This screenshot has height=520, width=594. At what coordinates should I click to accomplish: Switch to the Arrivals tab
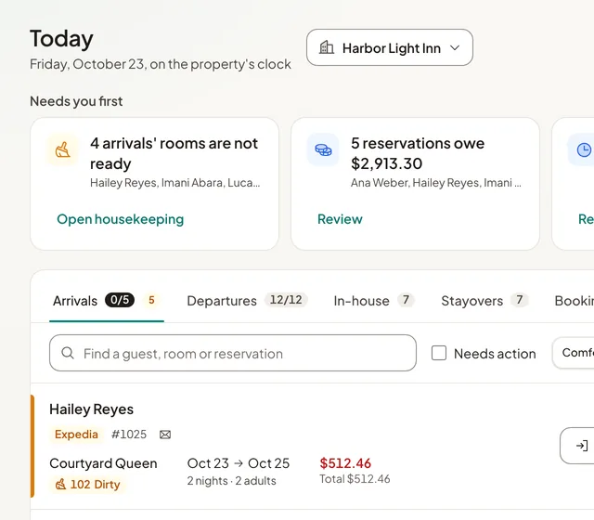point(107,301)
